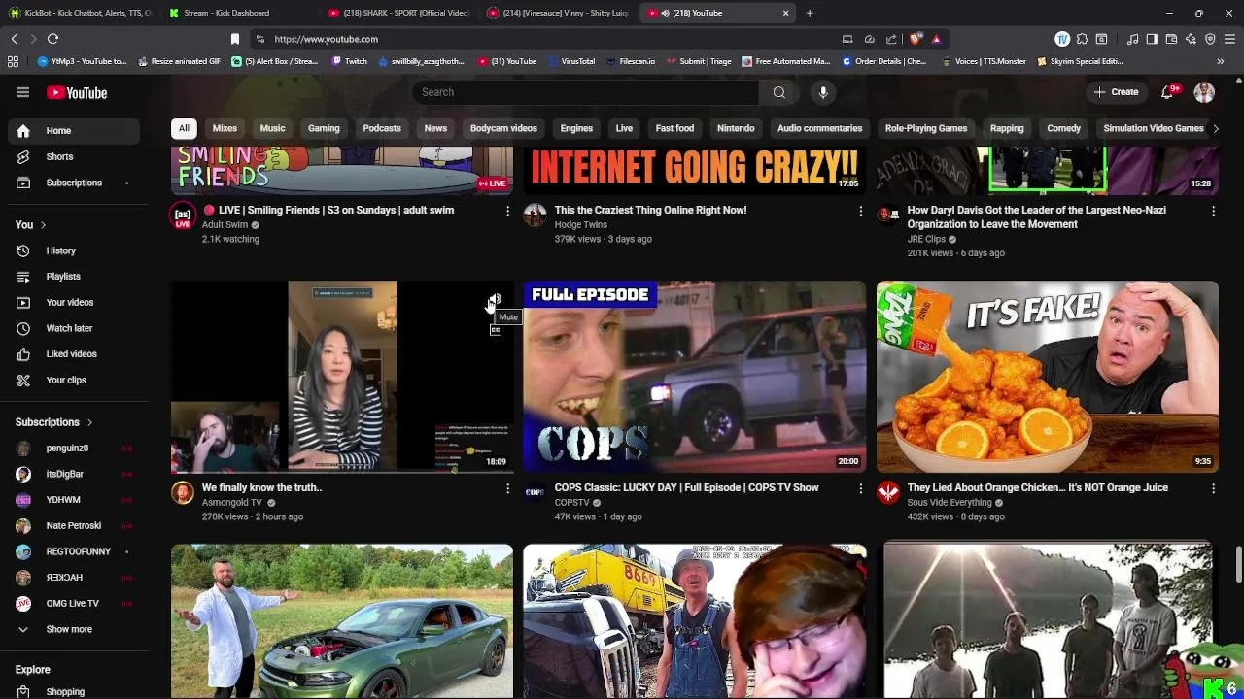1244x699 pixels.
Task: Select the Mixes category chip
Action: pyautogui.click(x=225, y=128)
